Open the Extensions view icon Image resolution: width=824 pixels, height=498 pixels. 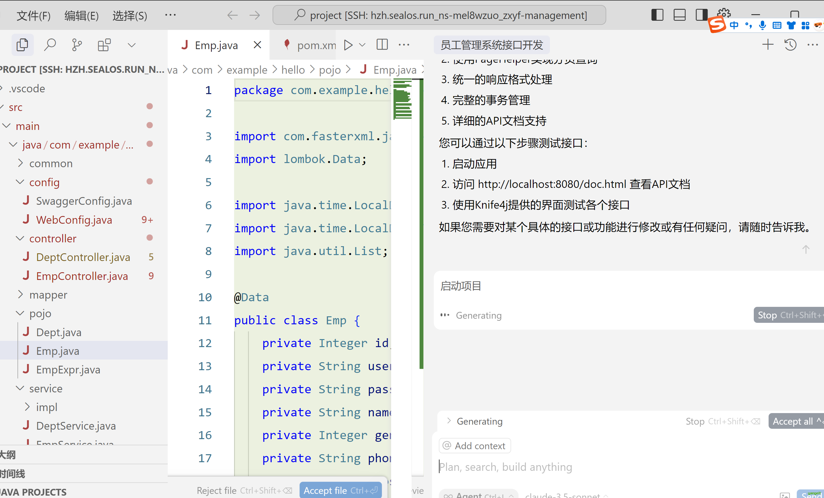coord(104,45)
